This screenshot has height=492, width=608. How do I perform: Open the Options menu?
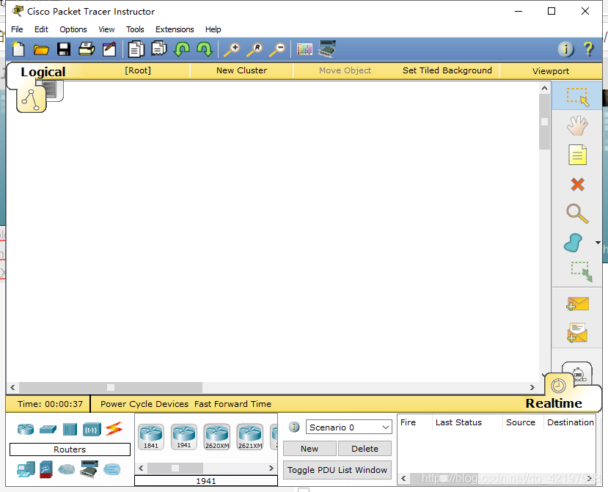pos(73,29)
